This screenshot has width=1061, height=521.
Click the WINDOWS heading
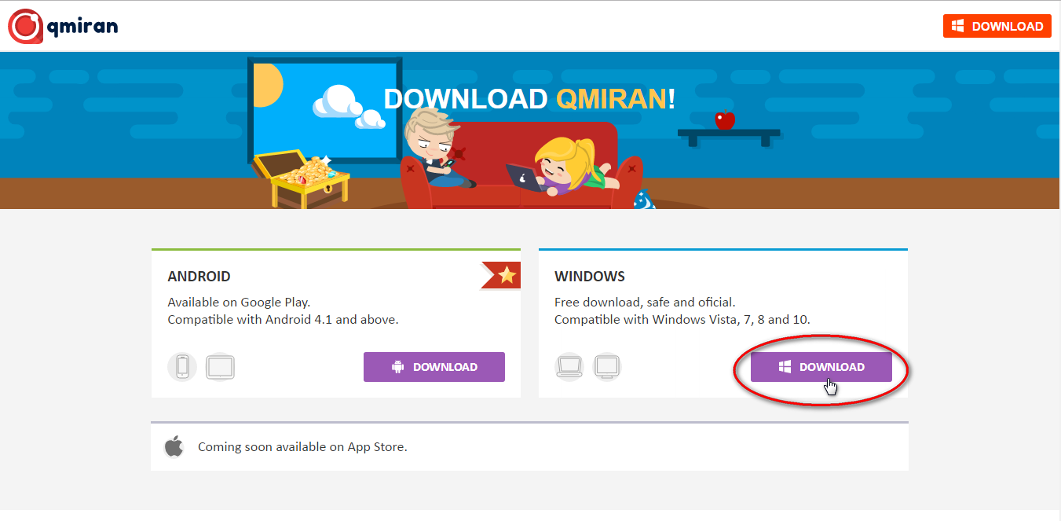[x=590, y=277]
